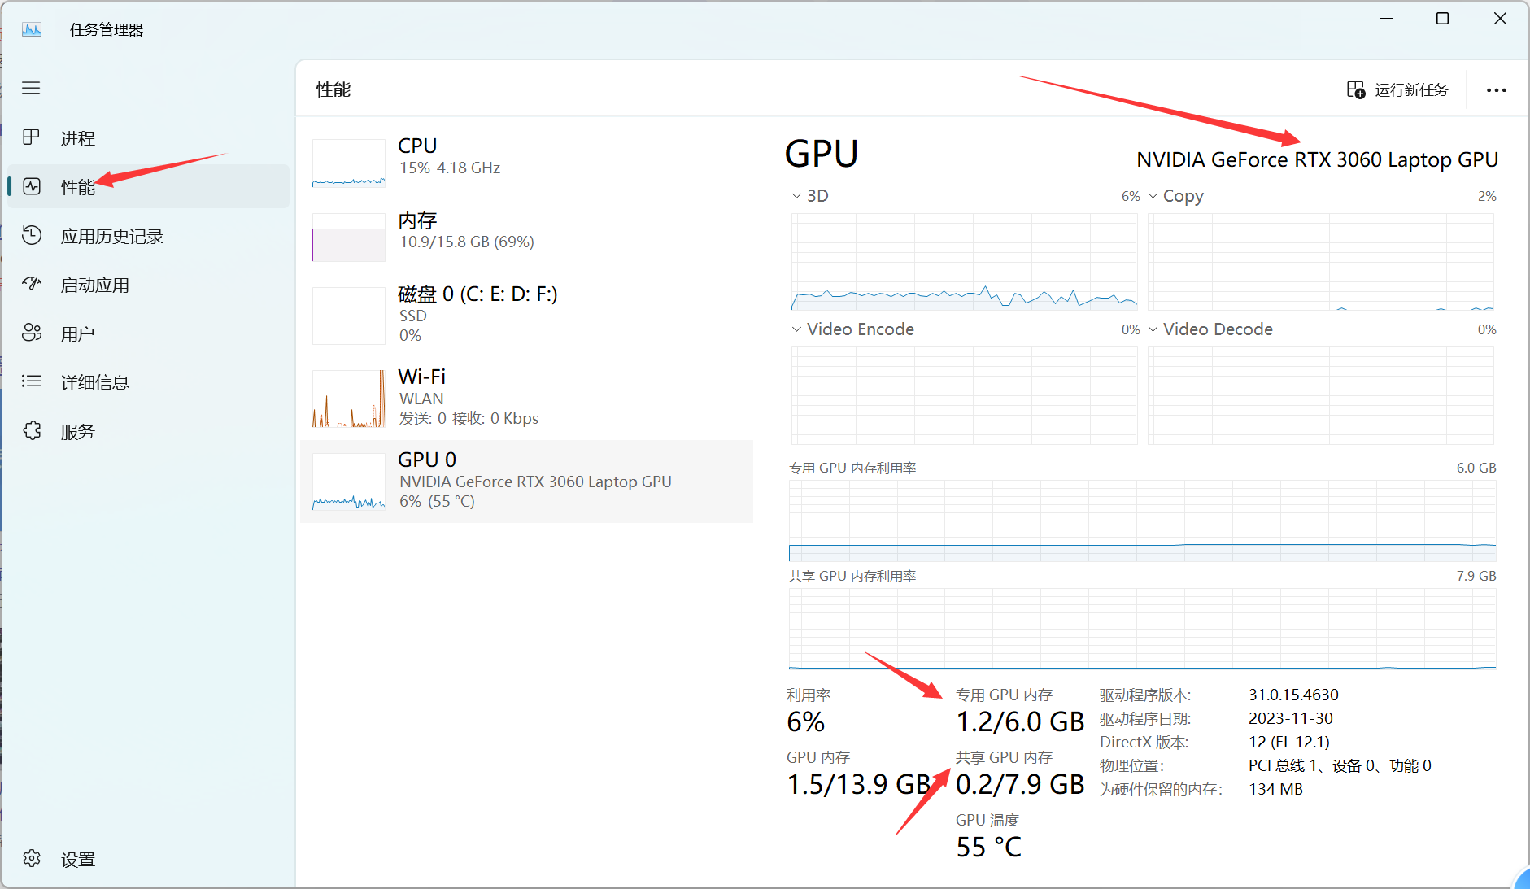Click the Copy engine usage graph
This screenshot has width=1530, height=889.
point(1321,262)
